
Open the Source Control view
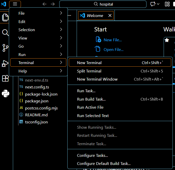[5, 48]
